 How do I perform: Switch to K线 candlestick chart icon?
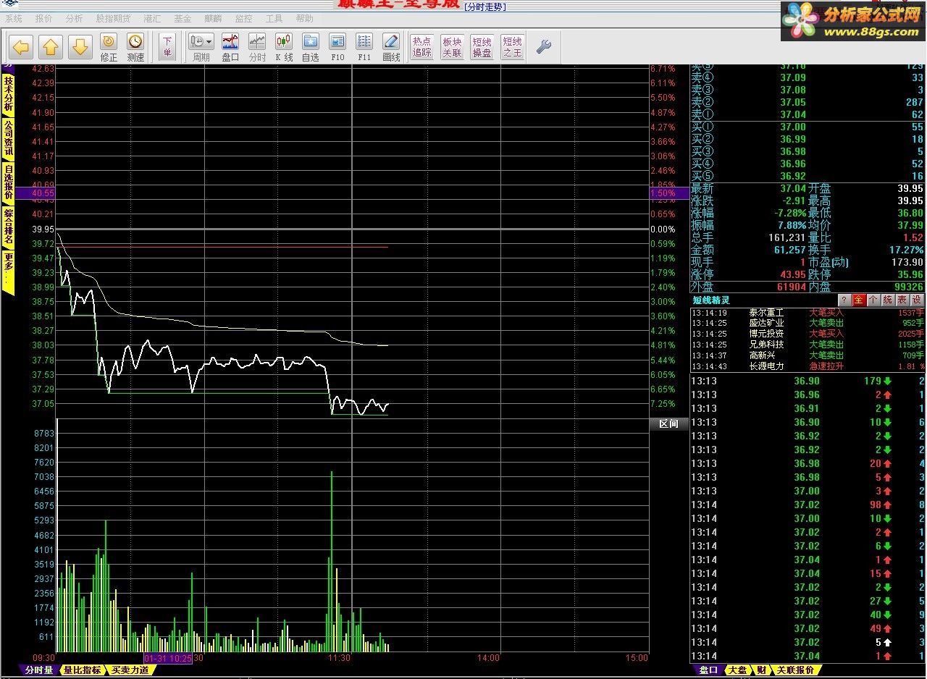284,48
